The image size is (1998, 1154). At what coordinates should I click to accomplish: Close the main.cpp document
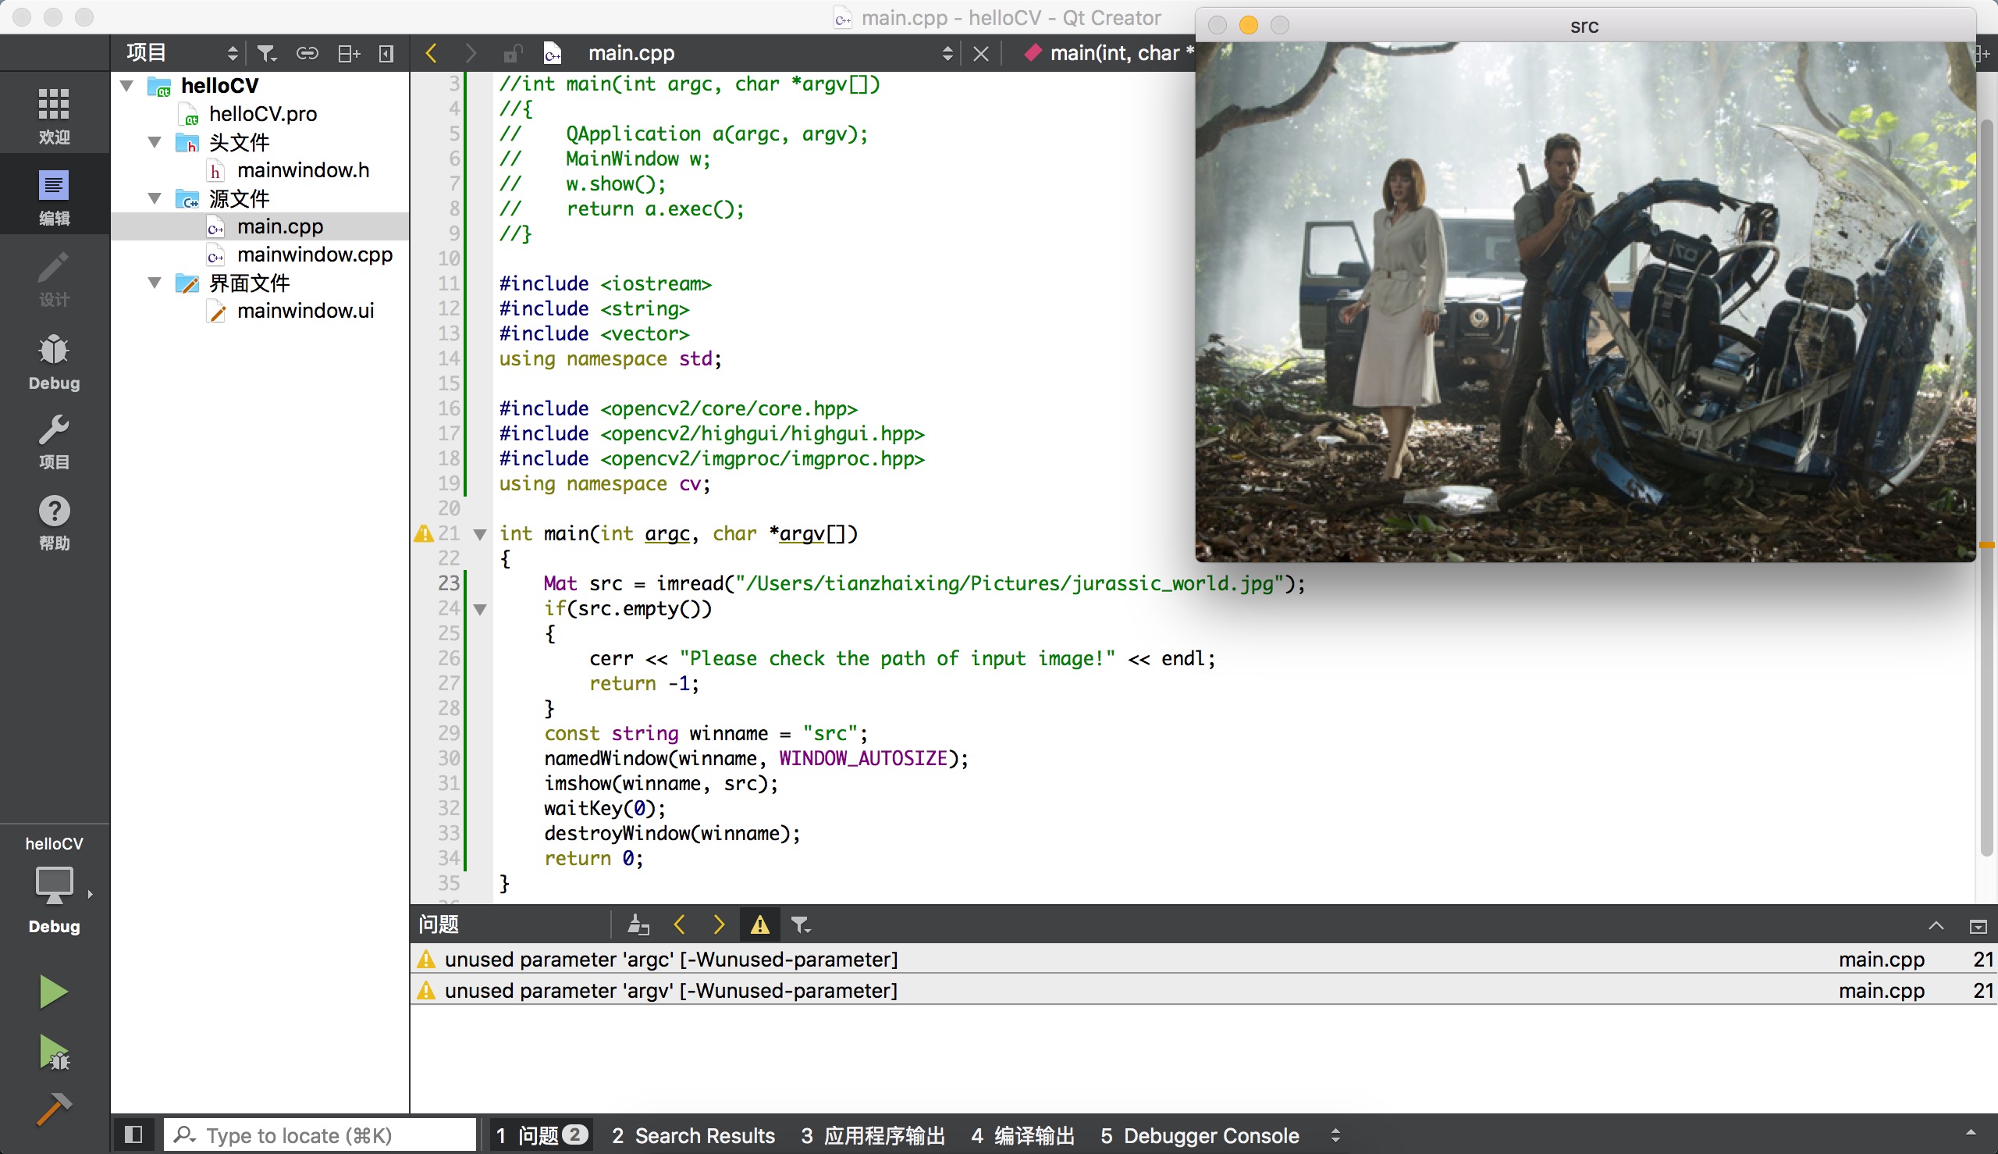click(x=981, y=53)
